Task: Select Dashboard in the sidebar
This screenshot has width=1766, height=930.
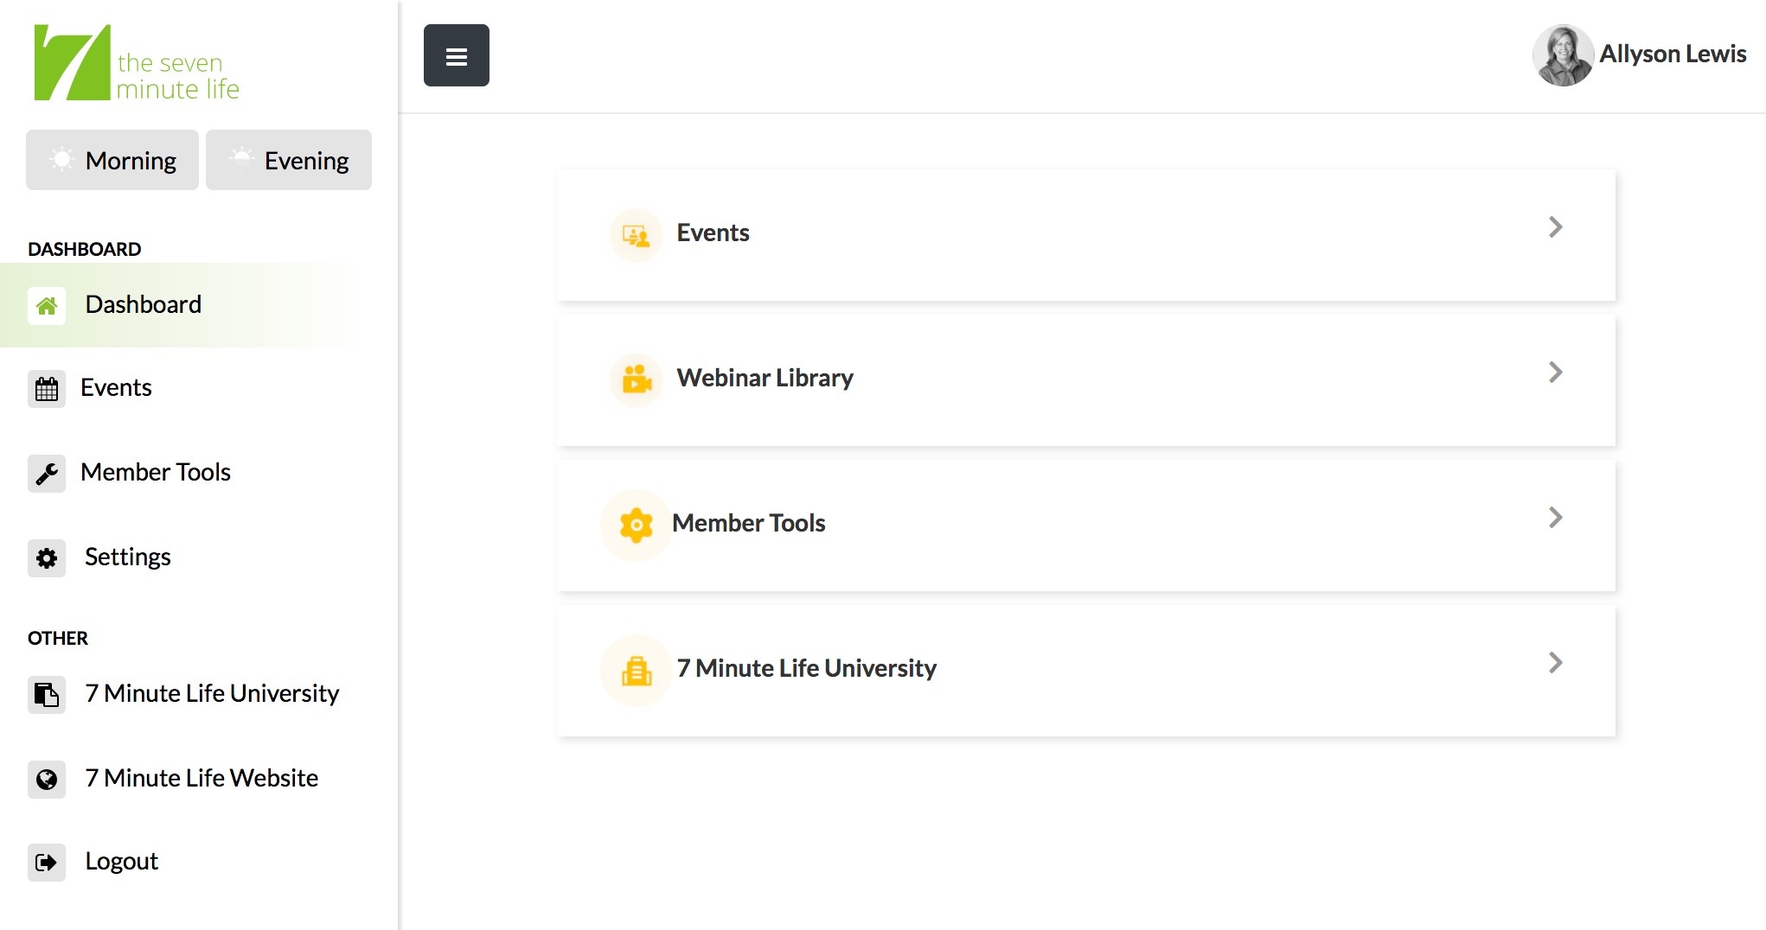Action: click(143, 305)
